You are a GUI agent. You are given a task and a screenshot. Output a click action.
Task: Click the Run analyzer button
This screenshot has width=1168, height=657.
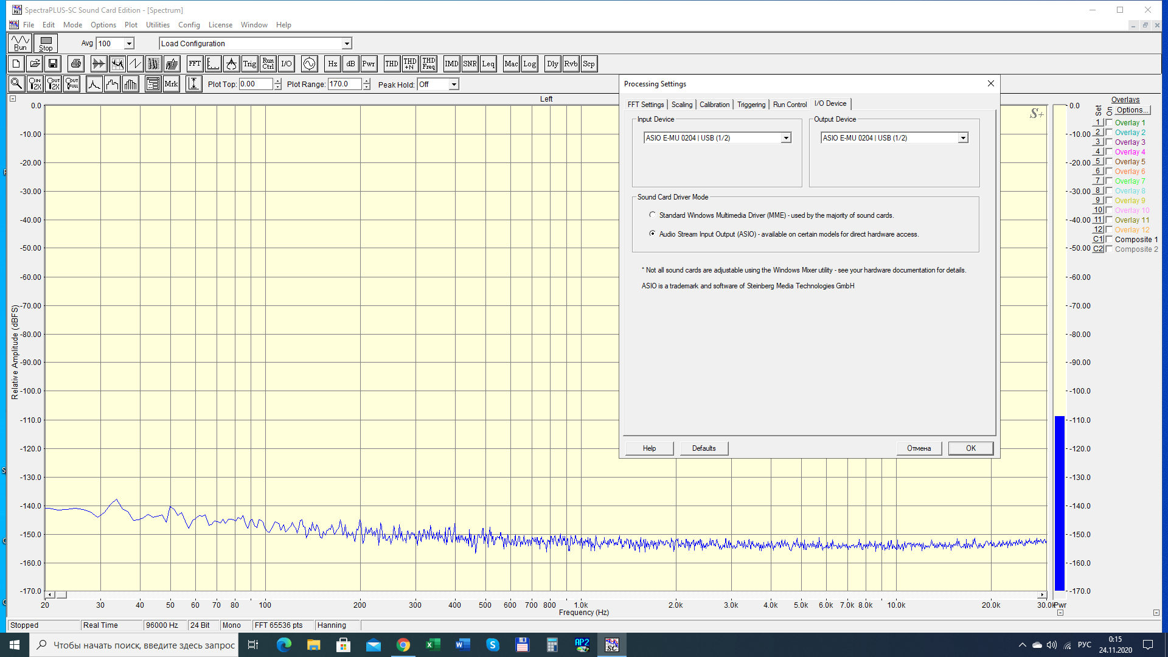tap(20, 43)
